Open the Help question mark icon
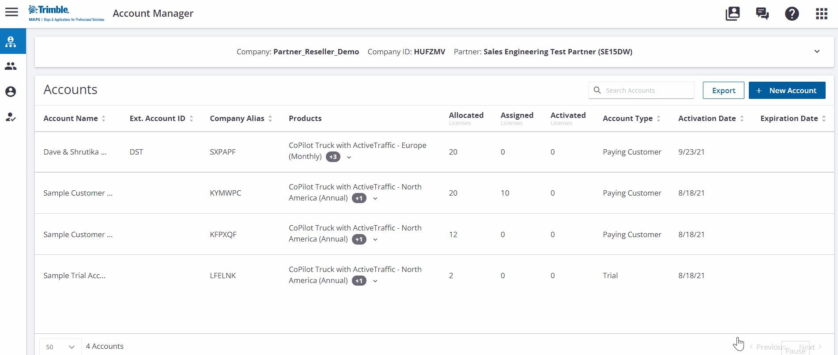 click(792, 14)
